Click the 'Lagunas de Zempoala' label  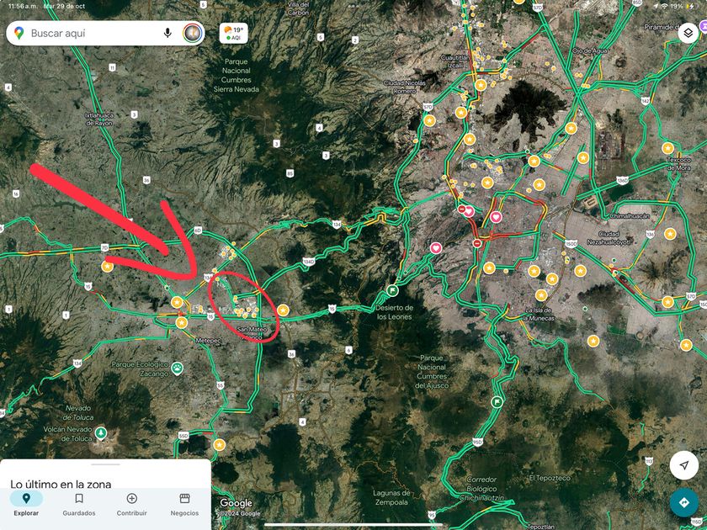[x=391, y=497]
